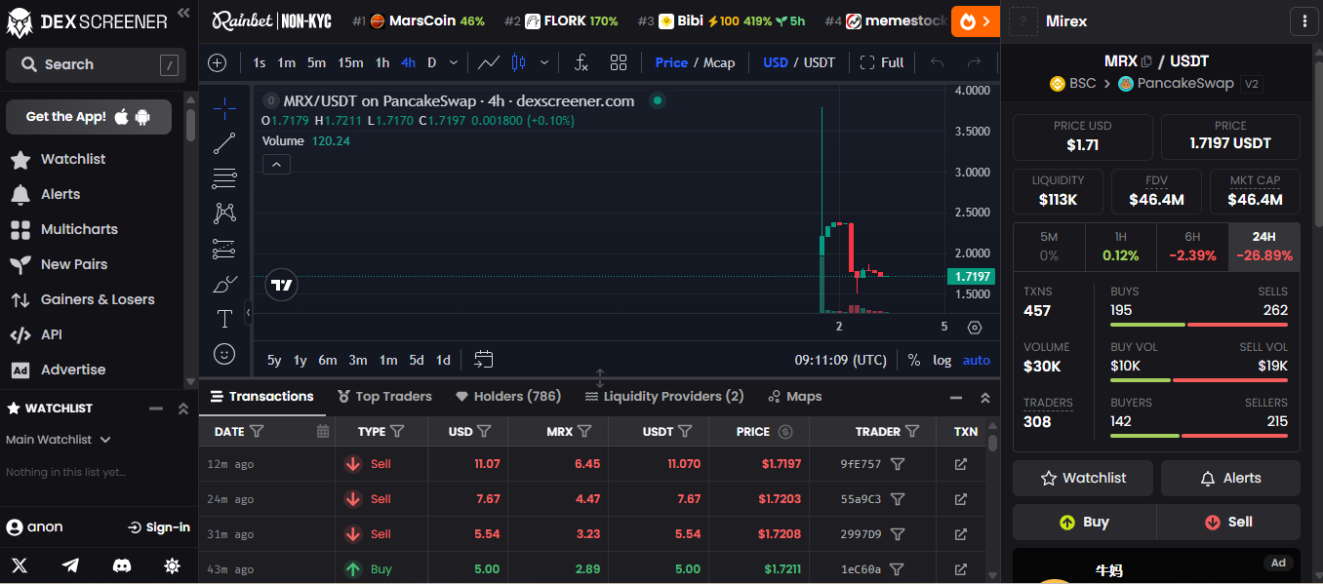Viewport: 1323px width, 584px height.
Task: Click the Sell button
Action: click(1228, 522)
